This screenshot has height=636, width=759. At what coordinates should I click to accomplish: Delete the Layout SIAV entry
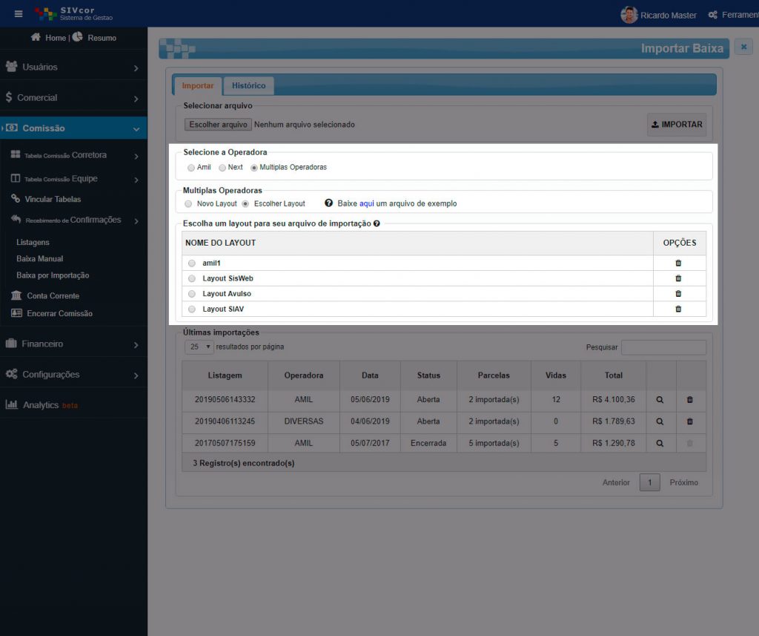pyautogui.click(x=678, y=309)
